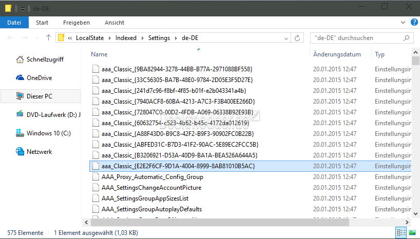420x239 pixels.
Task: Click the Settings breadcrumb segment
Action: coord(159,38)
